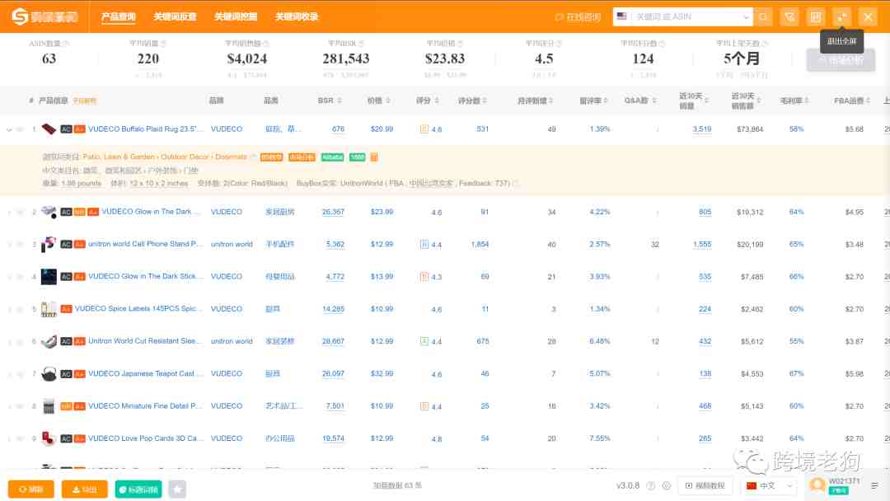890x501 pixels.
Task: Click the A+ badge on the Spice Labels row
Action: pos(66,309)
